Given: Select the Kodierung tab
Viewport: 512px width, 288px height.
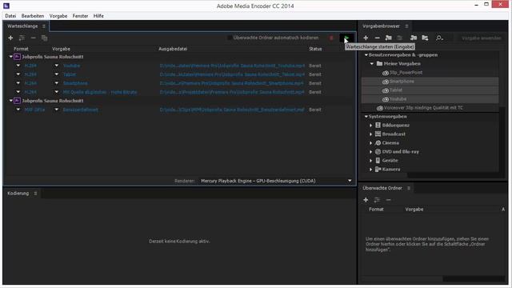Looking at the screenshot, I should (18, 194).
